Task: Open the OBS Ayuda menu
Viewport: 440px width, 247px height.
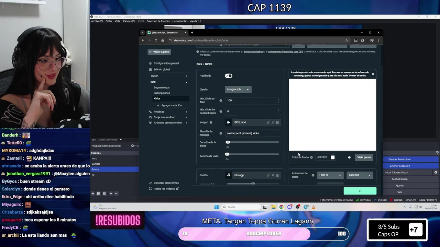Action: (x=196, y=21)
